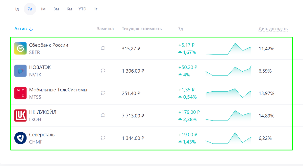
Task: Switch to the 6м period
Action: tap(69, 9)
